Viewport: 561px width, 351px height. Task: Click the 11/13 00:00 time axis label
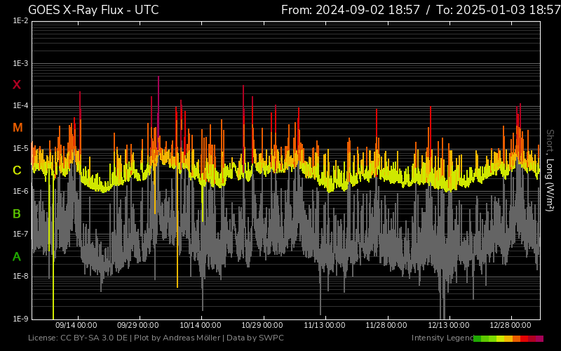coord(324,325)
